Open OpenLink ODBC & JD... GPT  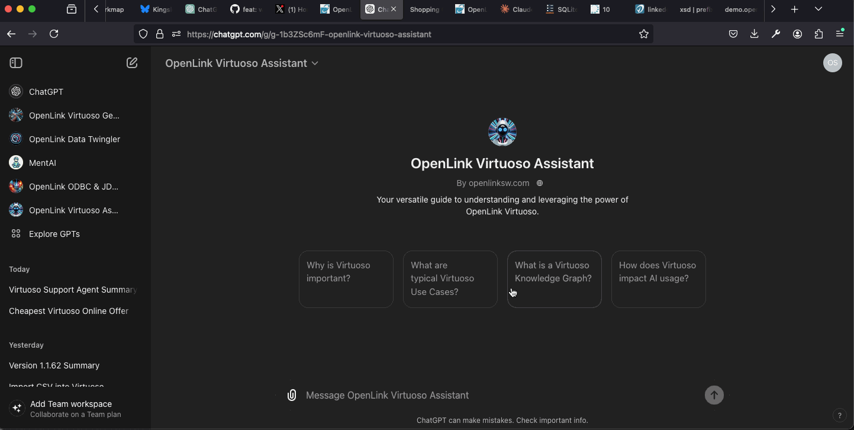(x=75, y=187)
